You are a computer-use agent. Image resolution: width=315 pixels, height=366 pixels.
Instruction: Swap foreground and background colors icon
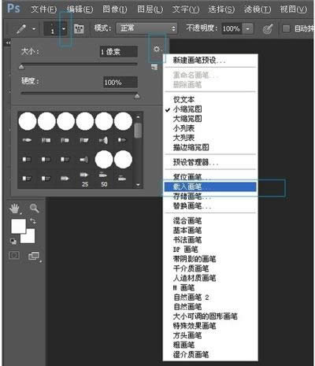33,220
